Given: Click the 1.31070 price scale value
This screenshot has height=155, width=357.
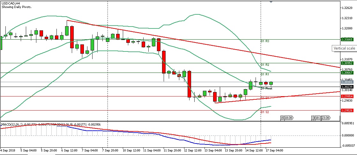Looking at the screenshot, I should 347,59.
